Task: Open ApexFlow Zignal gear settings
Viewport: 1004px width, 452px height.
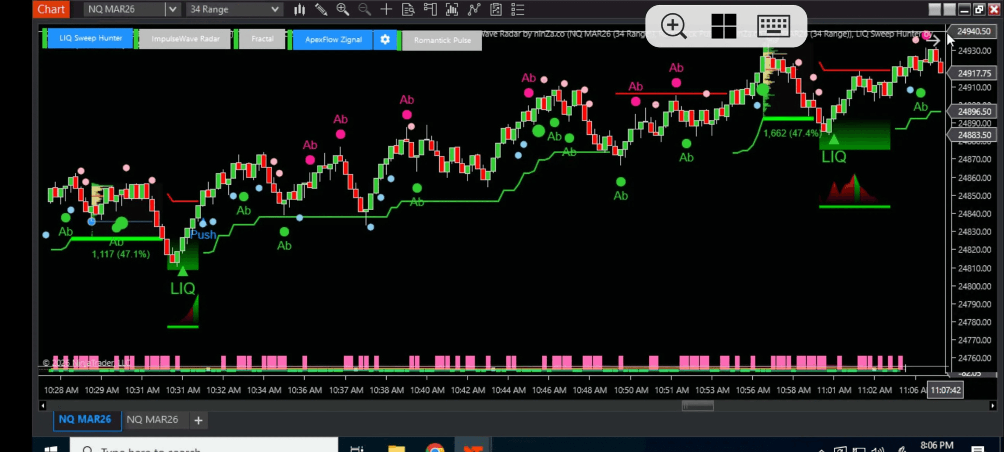Action: [x=385, y=39]
